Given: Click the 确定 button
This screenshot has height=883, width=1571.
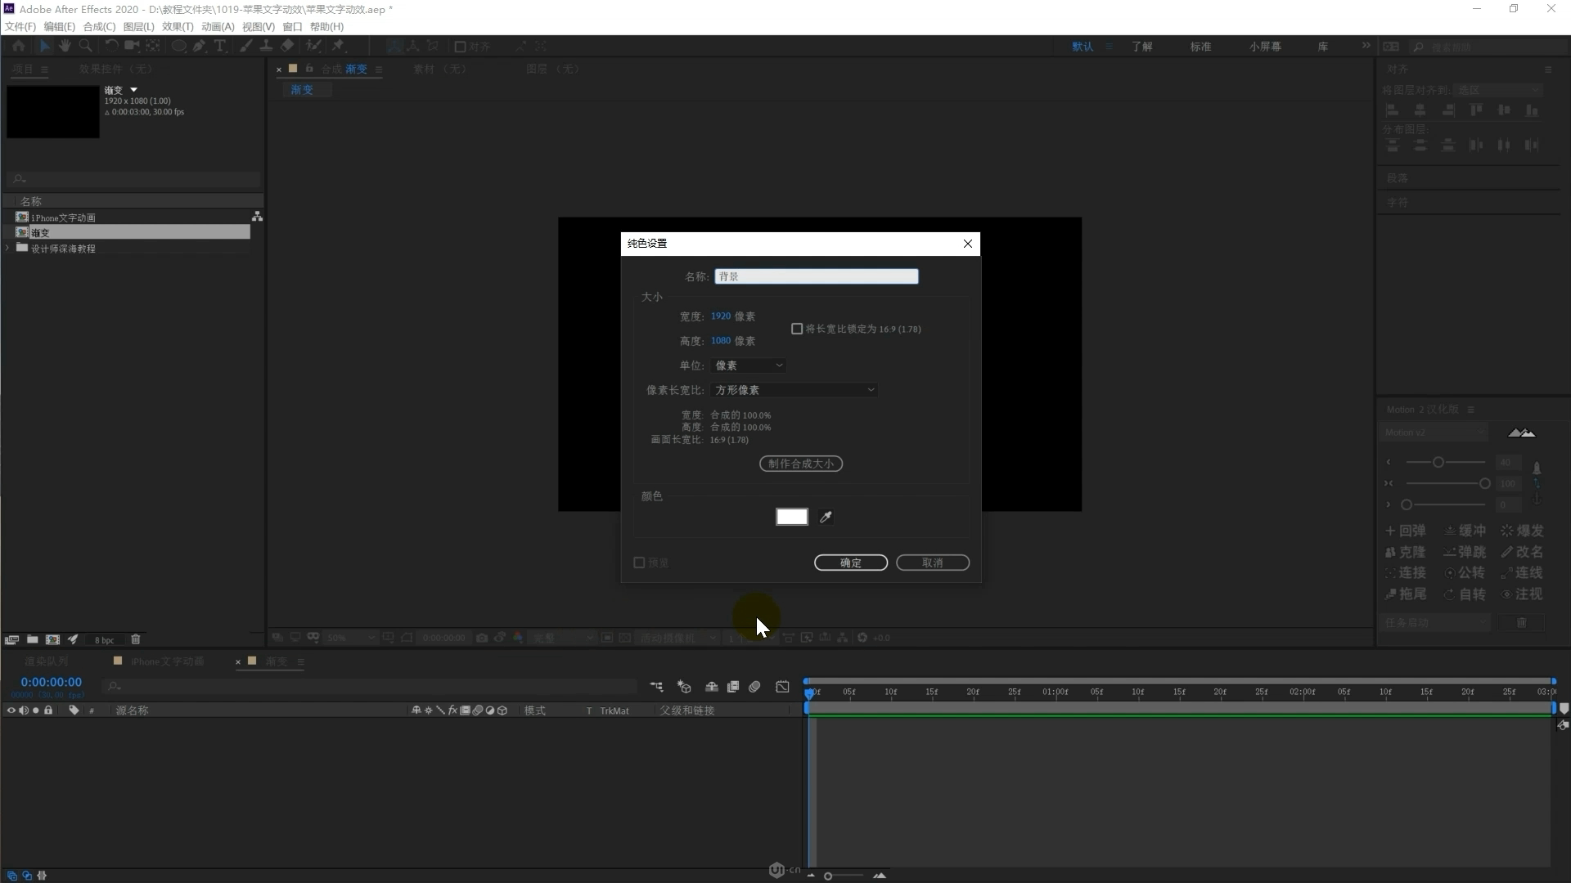Looking at the screenshot, I should [850, 563].
